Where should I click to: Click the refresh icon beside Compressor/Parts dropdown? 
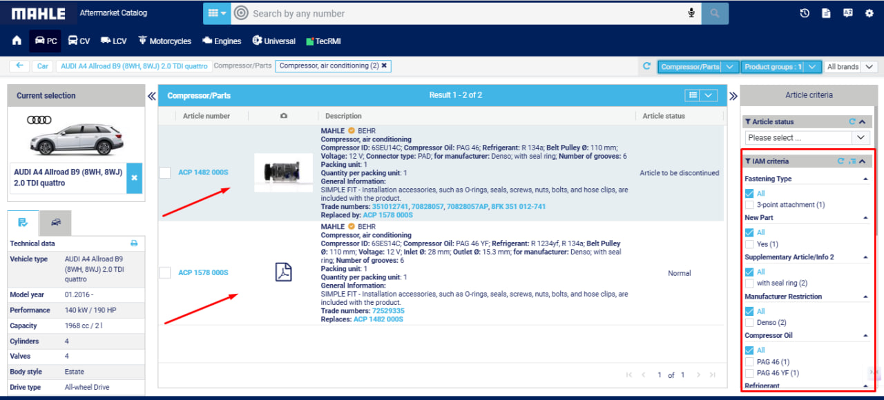click(647, 67)
